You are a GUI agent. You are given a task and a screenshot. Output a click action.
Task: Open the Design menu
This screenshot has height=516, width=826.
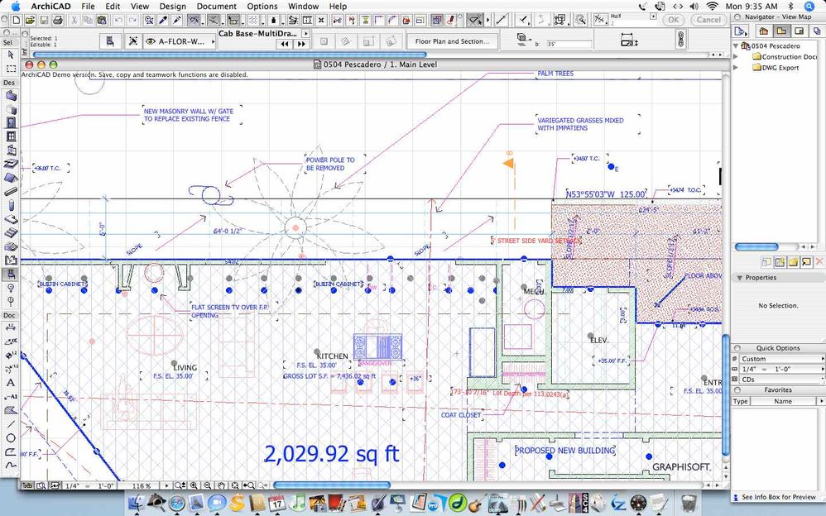172,6
